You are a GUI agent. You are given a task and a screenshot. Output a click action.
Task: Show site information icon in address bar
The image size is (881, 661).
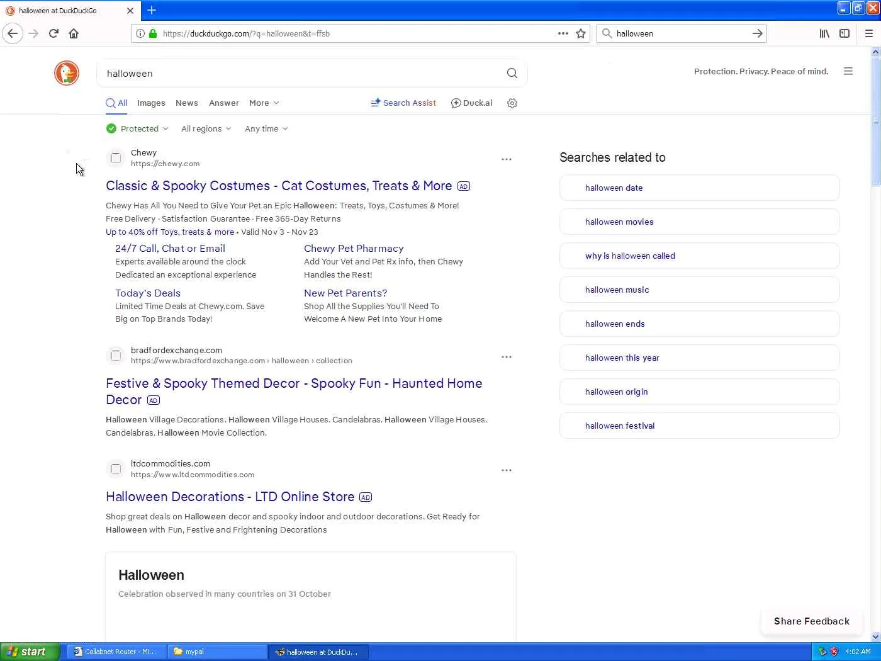coord(140,33)
